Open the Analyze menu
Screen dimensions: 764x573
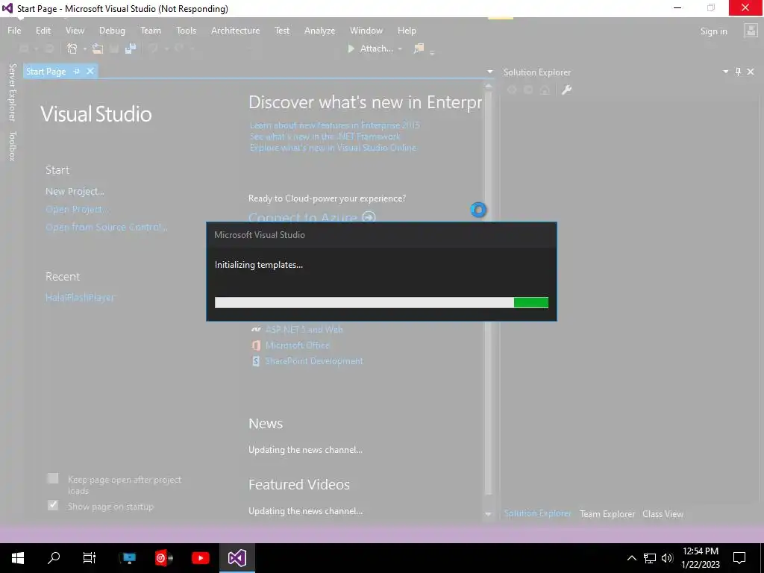[319, 30]
